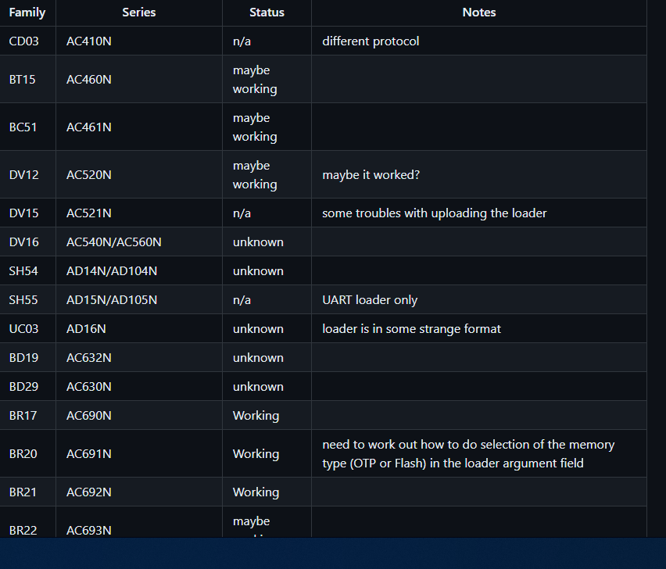Click the Series column header
Screen dimensions: 666x569
coord(139,13)
